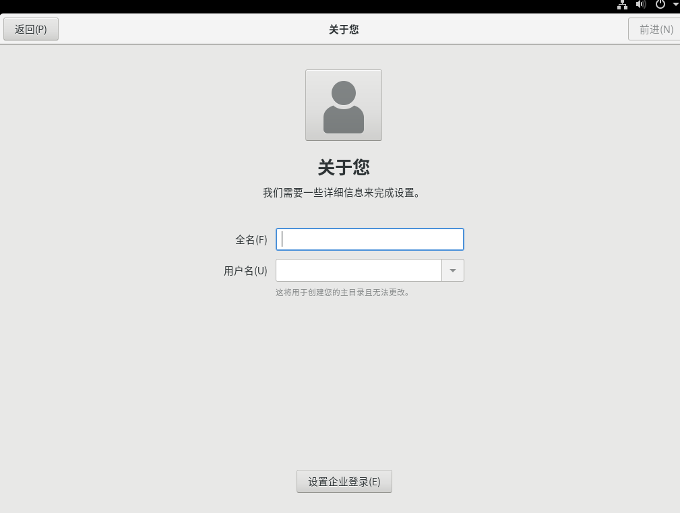The width and height of the screenshot is (680, 513).
Task: Expand the username suggestions dropdown arrow
Action: tap(453, 270)
